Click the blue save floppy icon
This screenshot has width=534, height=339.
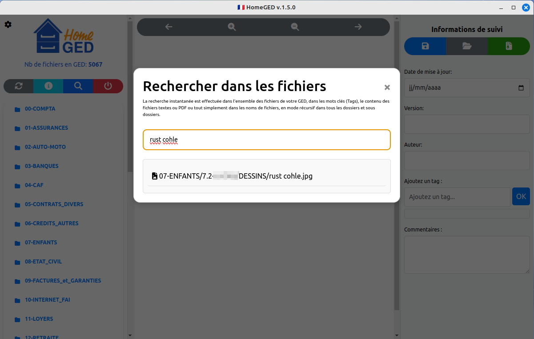[425, 46]
